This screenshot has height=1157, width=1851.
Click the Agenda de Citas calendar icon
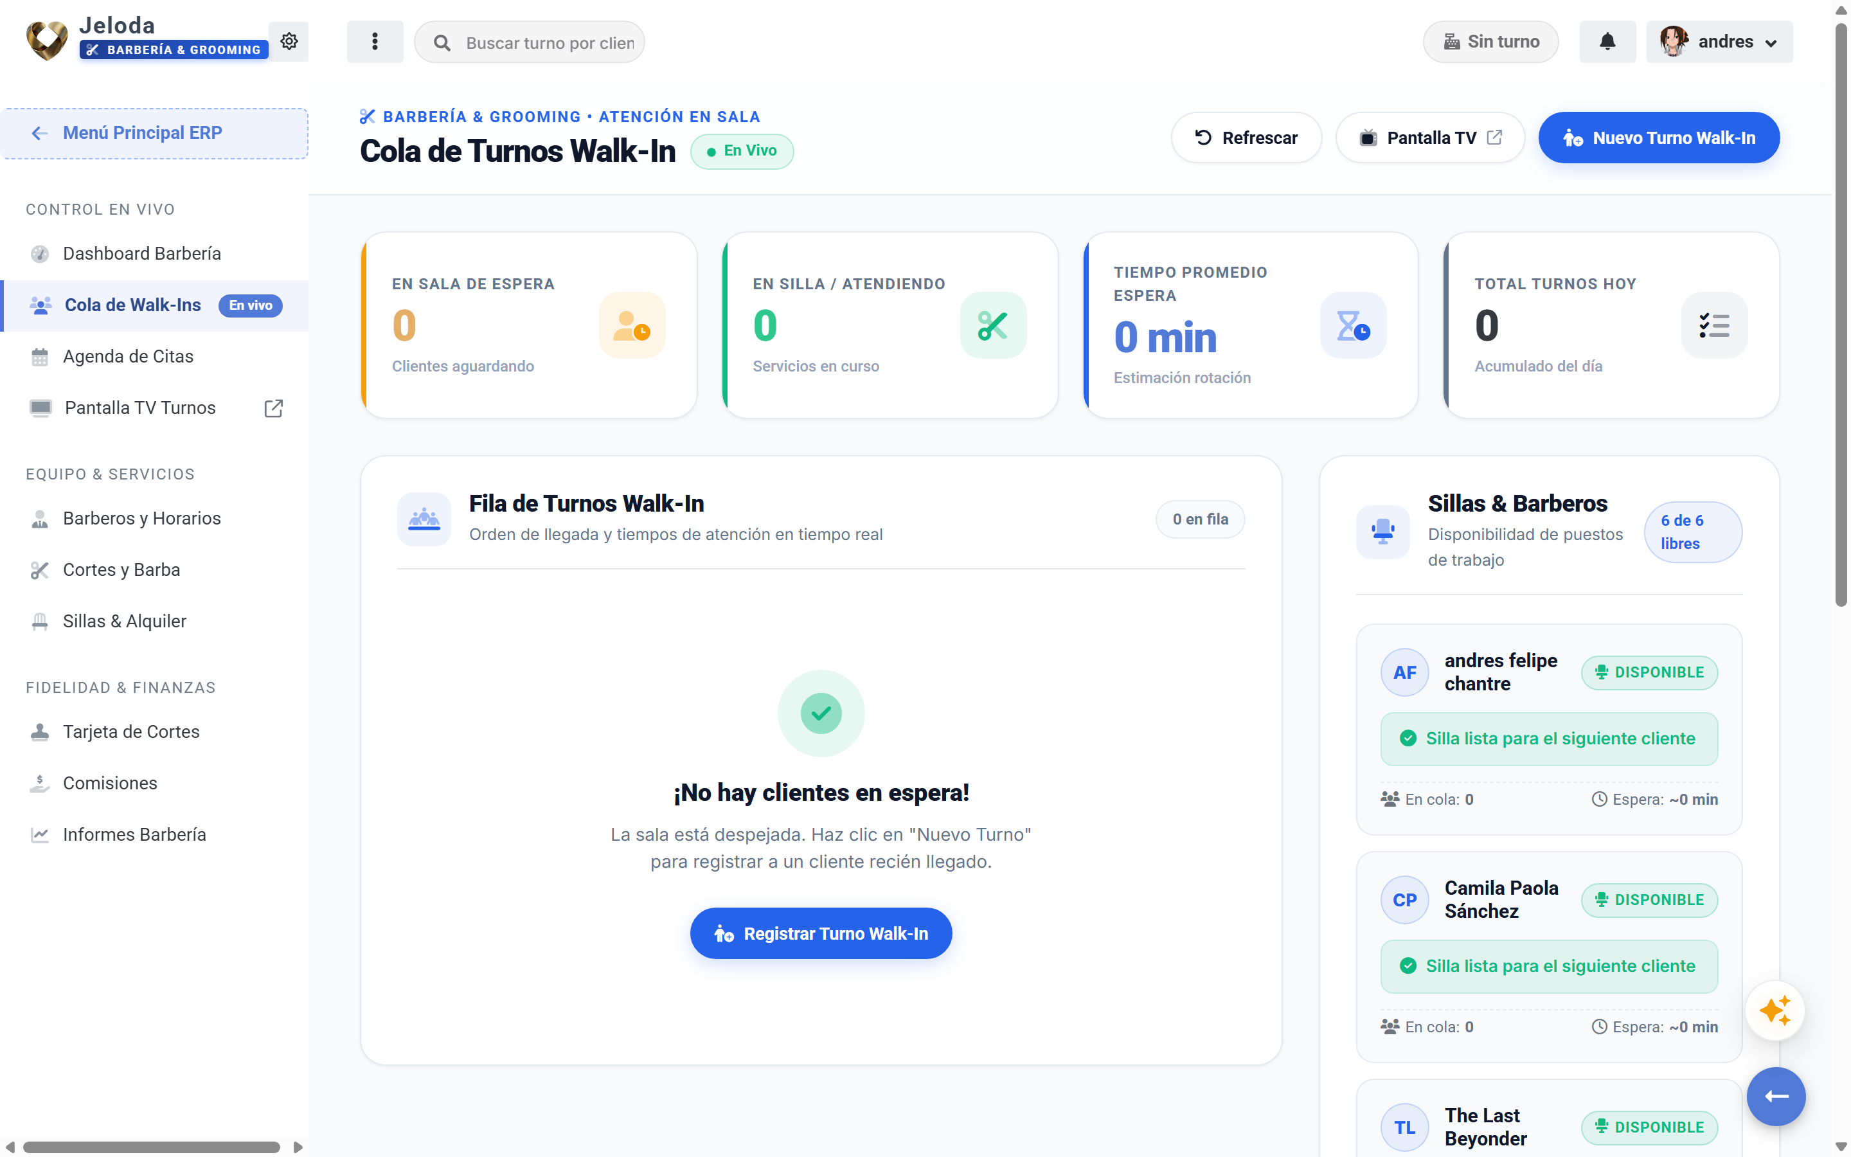click(x=40, y=357)
